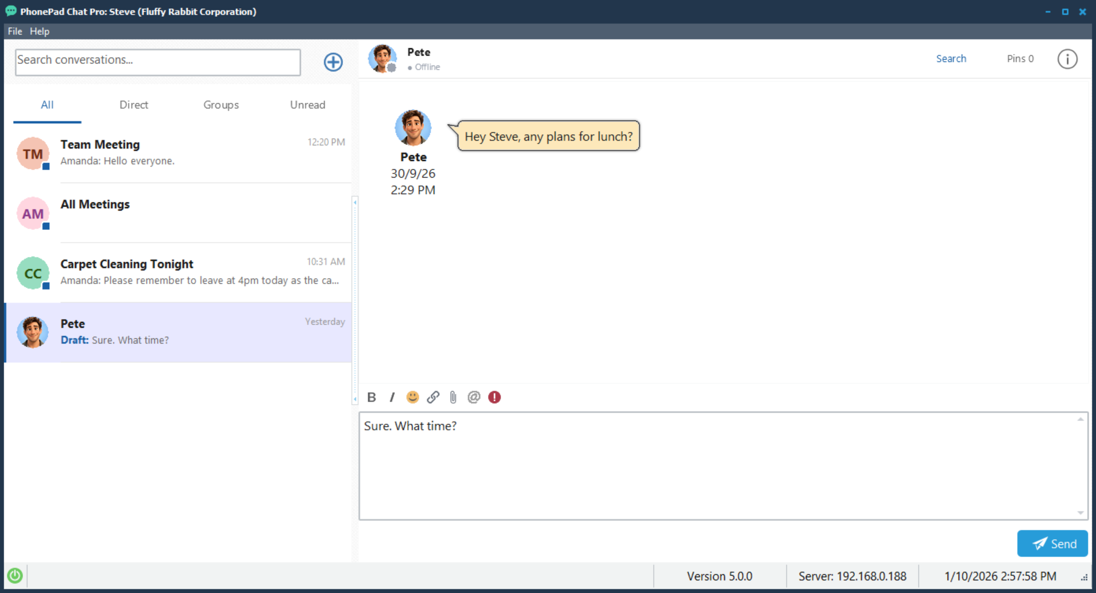The width and height of the screenshot is (1096, 593).
Task: Click the AM avatar of All Meetings
Action: 32,213
